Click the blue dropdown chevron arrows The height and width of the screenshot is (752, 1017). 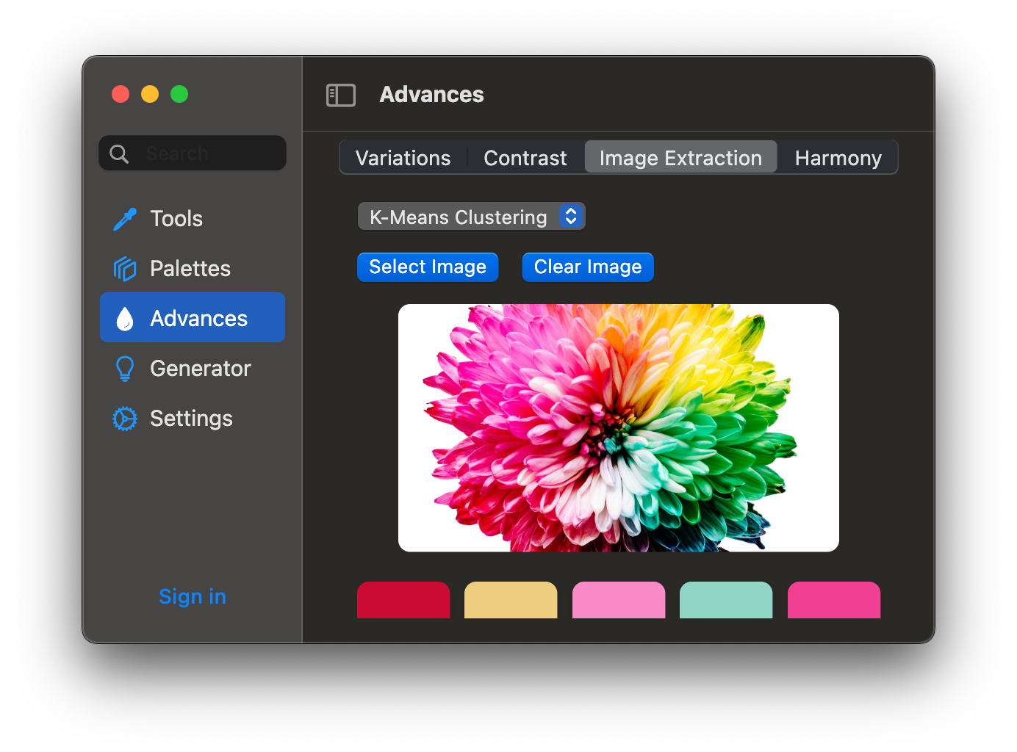pos(571,216)
